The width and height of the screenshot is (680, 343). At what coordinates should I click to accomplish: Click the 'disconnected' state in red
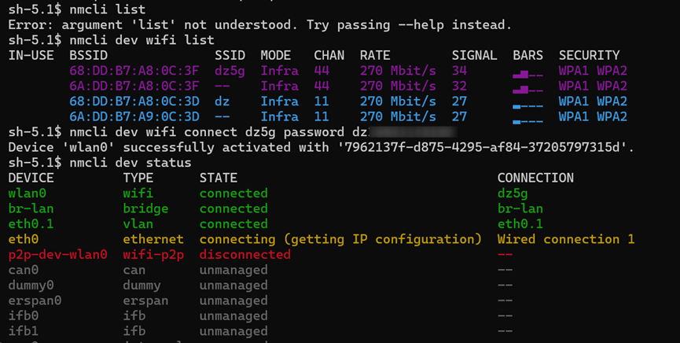[x=245, y=254]
